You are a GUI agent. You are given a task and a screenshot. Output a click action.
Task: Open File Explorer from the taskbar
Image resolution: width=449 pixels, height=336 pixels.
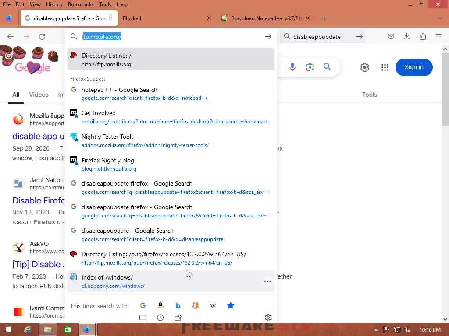[47, 330]
